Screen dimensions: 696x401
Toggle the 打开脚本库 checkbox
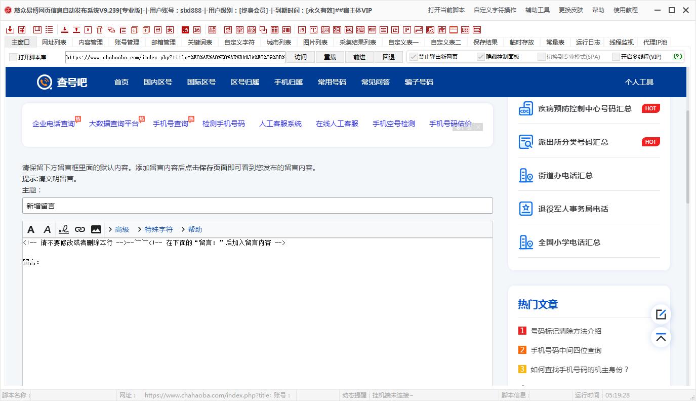13,57
